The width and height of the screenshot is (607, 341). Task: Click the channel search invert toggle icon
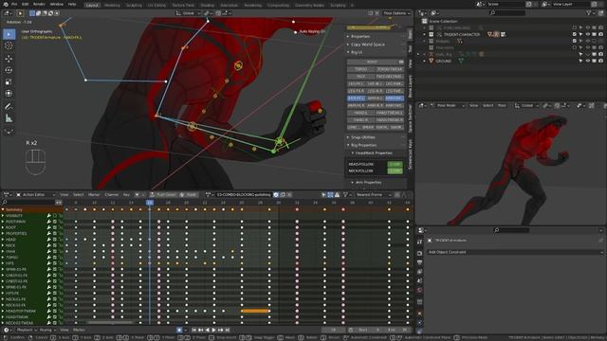click(x=59, y=202)
